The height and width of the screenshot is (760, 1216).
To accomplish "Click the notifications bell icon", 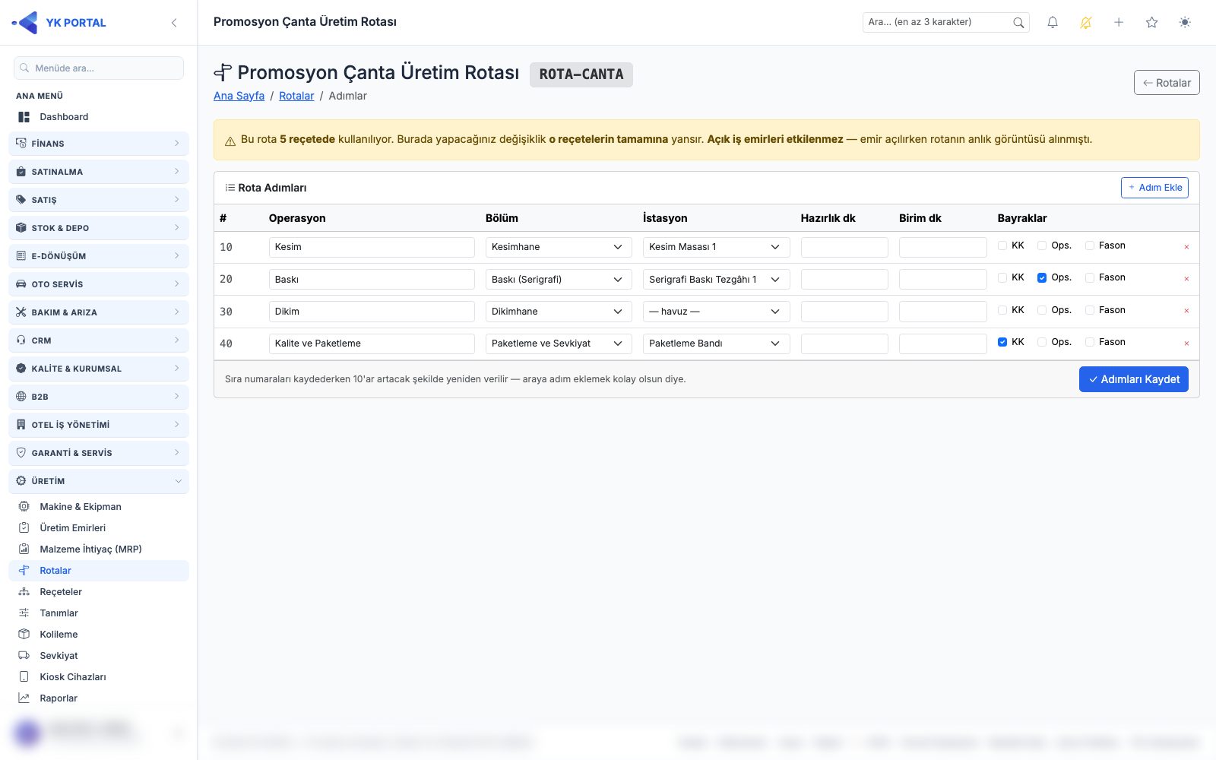I will tap(1053, 23).
